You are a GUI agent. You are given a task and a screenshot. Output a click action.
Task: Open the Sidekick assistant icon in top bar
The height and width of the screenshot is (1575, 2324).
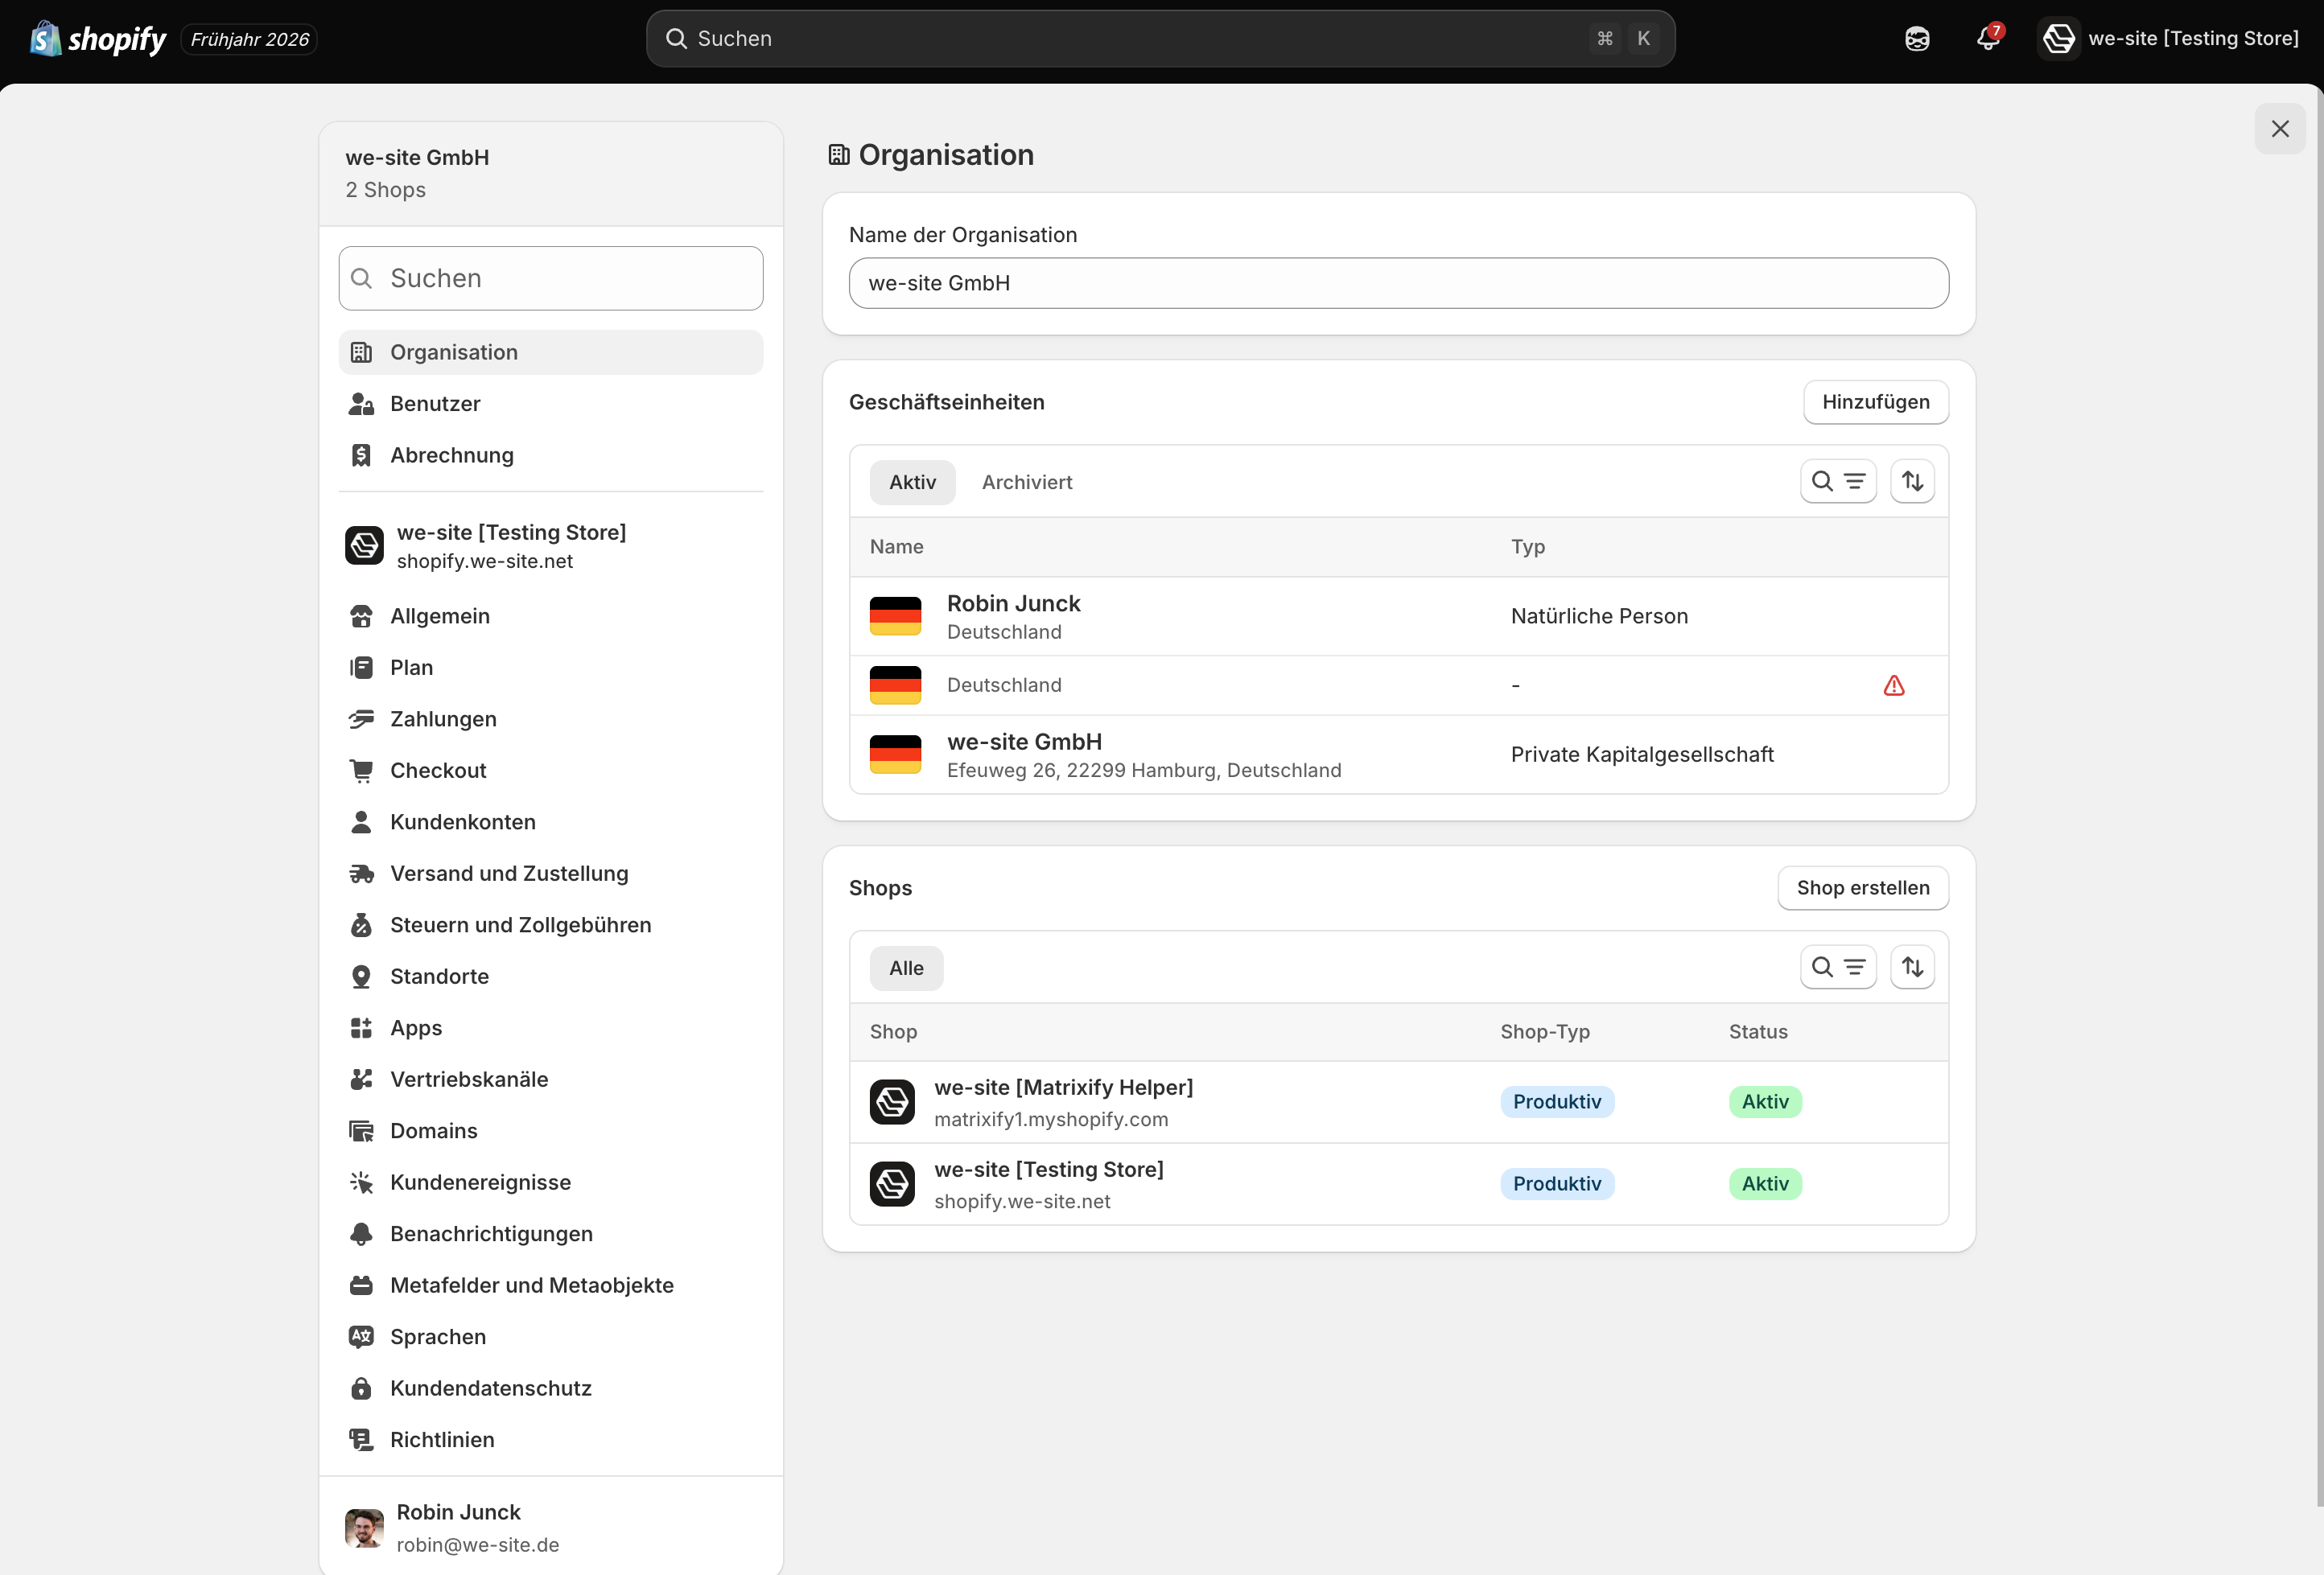(1917, 38)
